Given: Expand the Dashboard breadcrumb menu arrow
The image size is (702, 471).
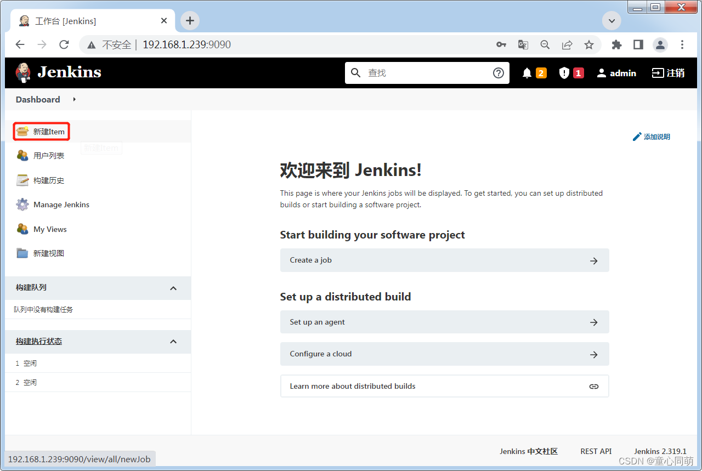Looking at the screenshot, I should (x=74, y=99).
